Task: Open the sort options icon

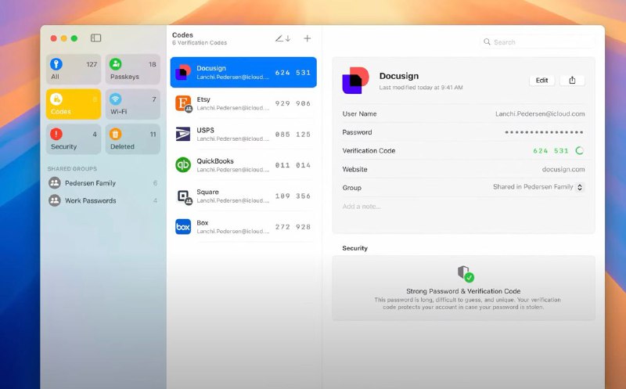Action: click(282, 38)
